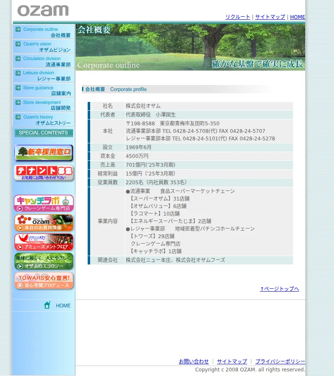The height and width of the screenshot is (376, 334).
Task: Open Store development 店舗開発 menu item
Action: [43, 105]
